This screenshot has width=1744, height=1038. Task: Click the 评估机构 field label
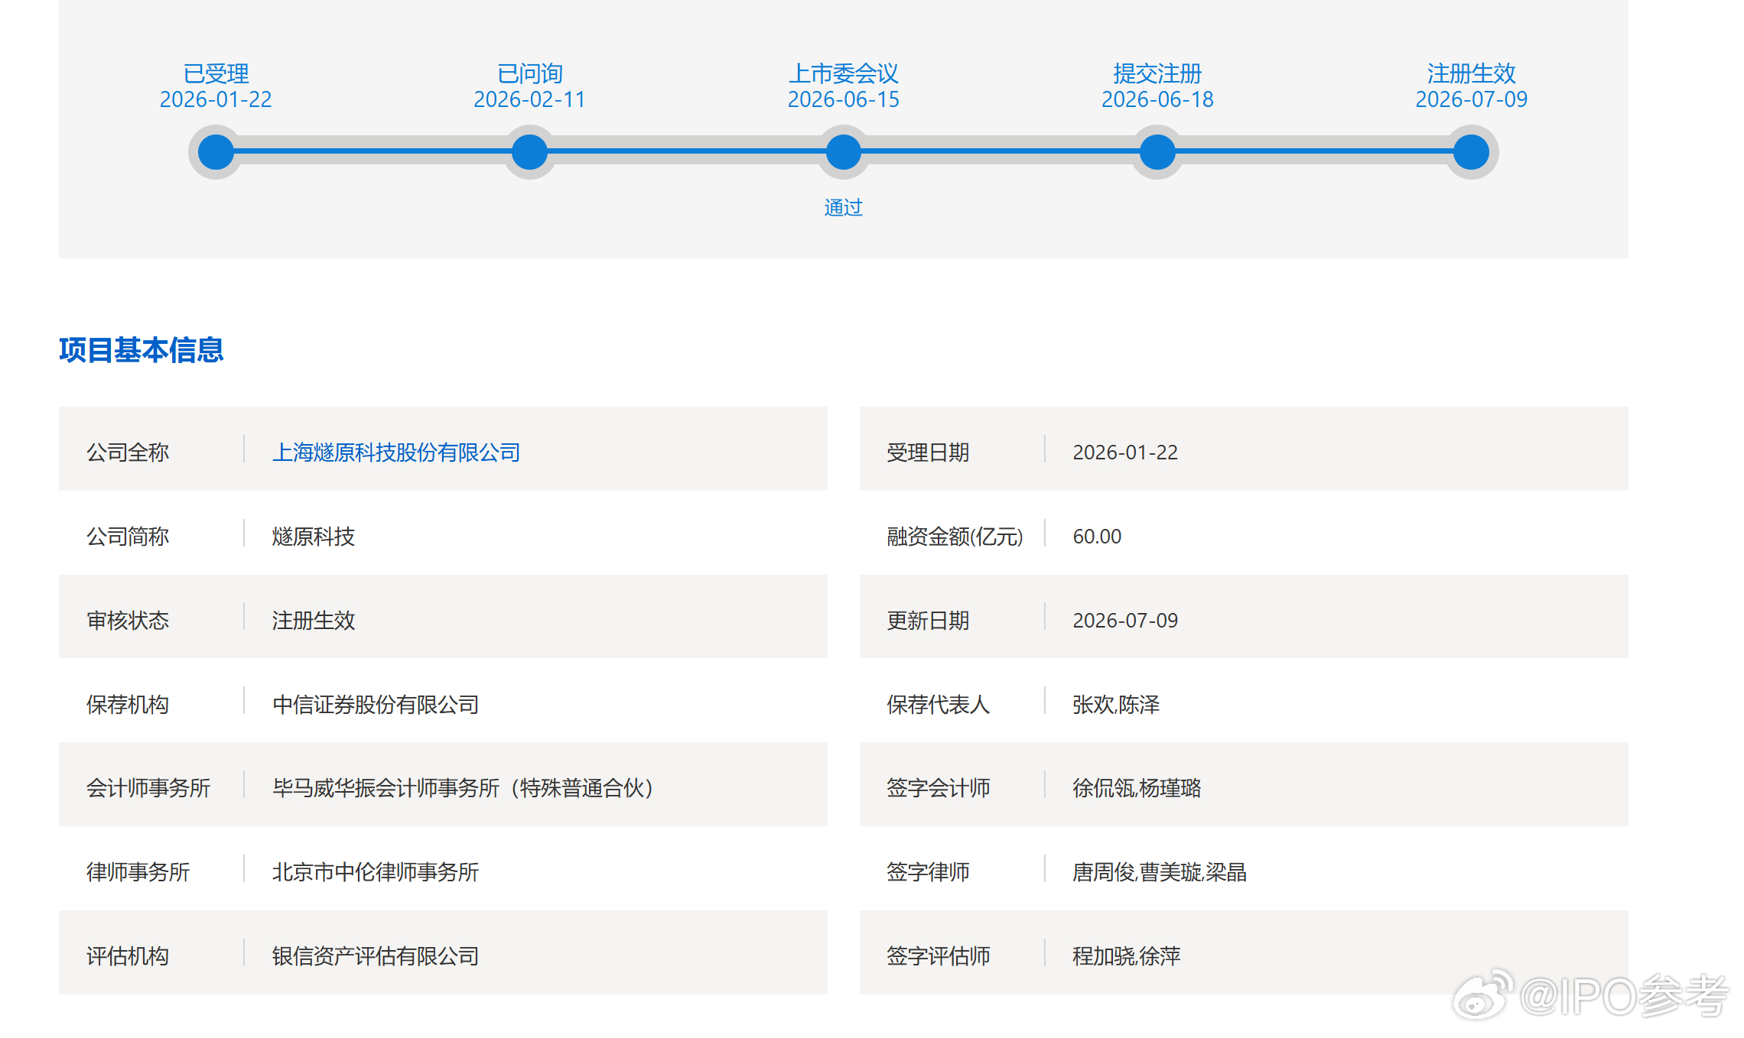(x=128, y=956)
